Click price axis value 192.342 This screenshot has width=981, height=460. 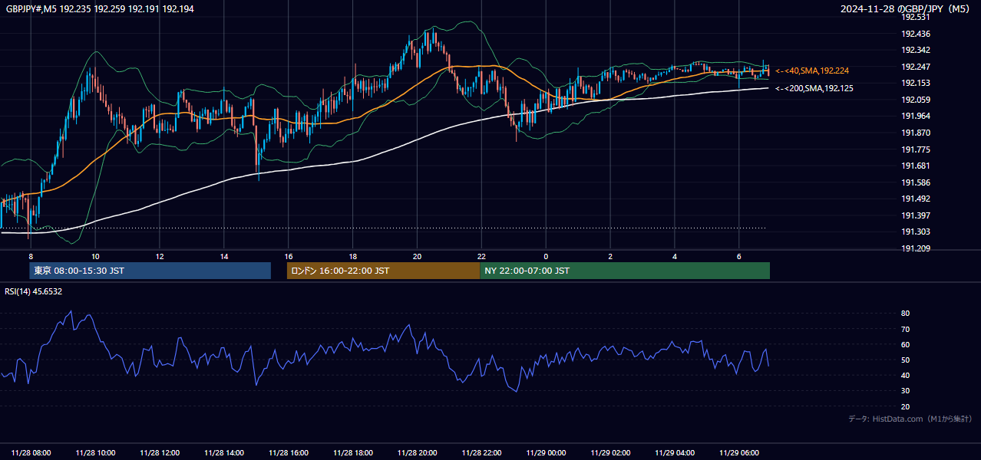coord(916,50)
